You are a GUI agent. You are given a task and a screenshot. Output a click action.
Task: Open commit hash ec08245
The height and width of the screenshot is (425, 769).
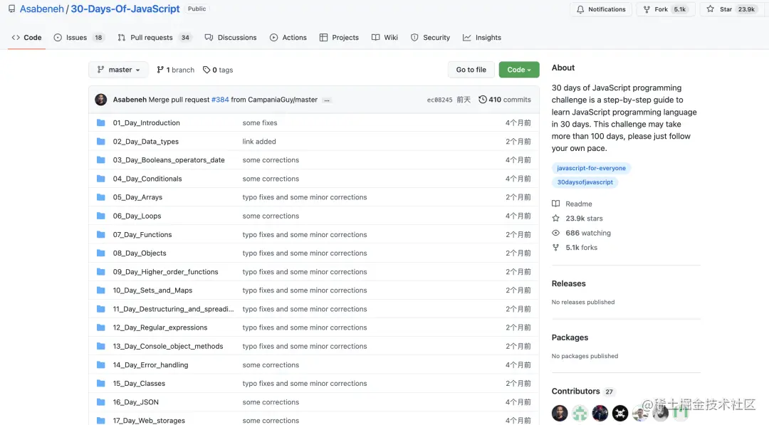[x=439, y=100]
